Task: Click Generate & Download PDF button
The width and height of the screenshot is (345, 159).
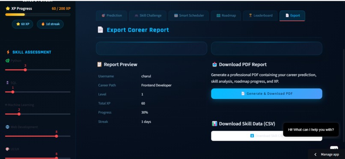Action: [267, 93]
